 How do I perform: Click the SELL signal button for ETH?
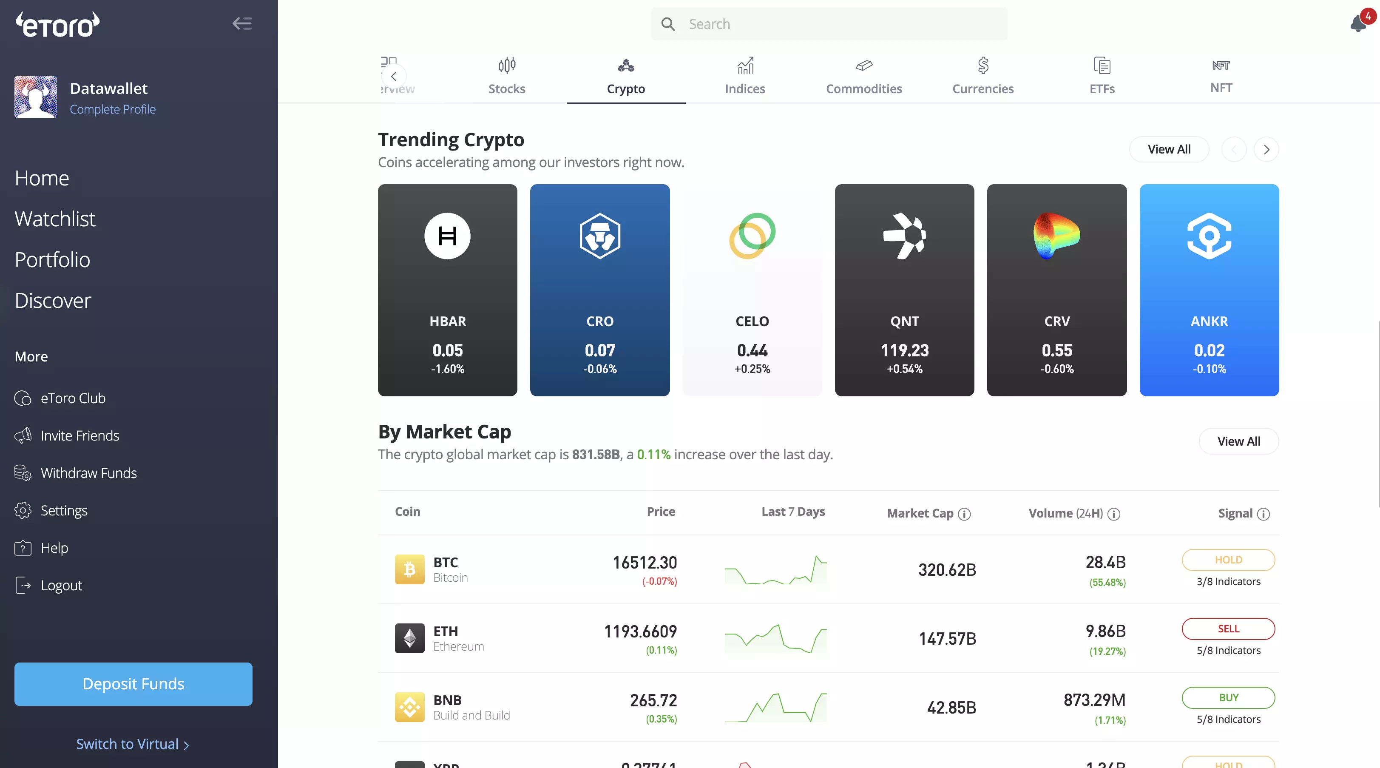[x=1228, y=629]
